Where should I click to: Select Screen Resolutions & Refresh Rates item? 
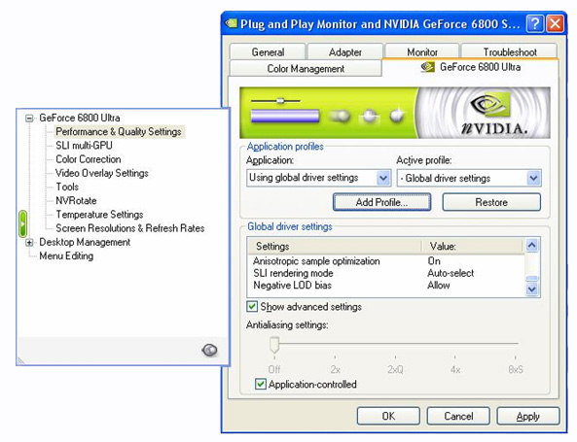130,228
